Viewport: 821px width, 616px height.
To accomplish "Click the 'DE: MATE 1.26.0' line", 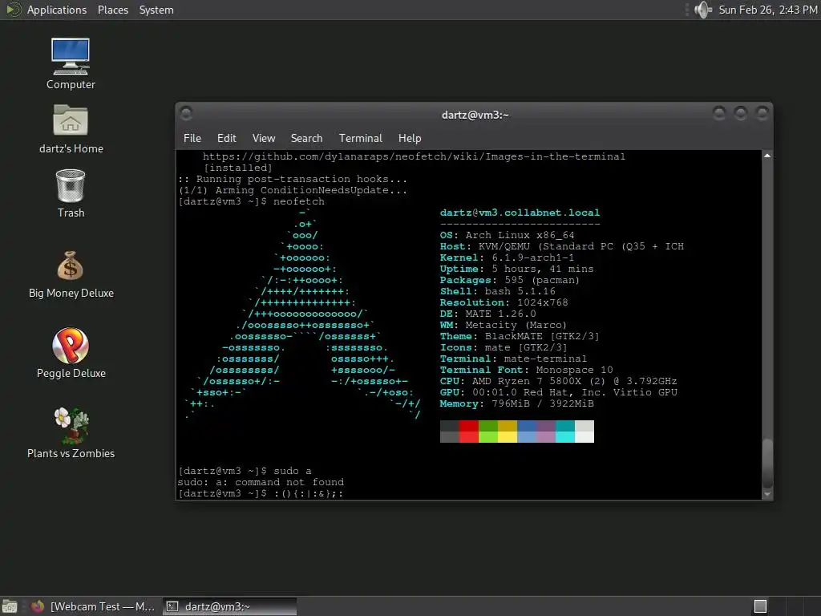I will [487, 314].
